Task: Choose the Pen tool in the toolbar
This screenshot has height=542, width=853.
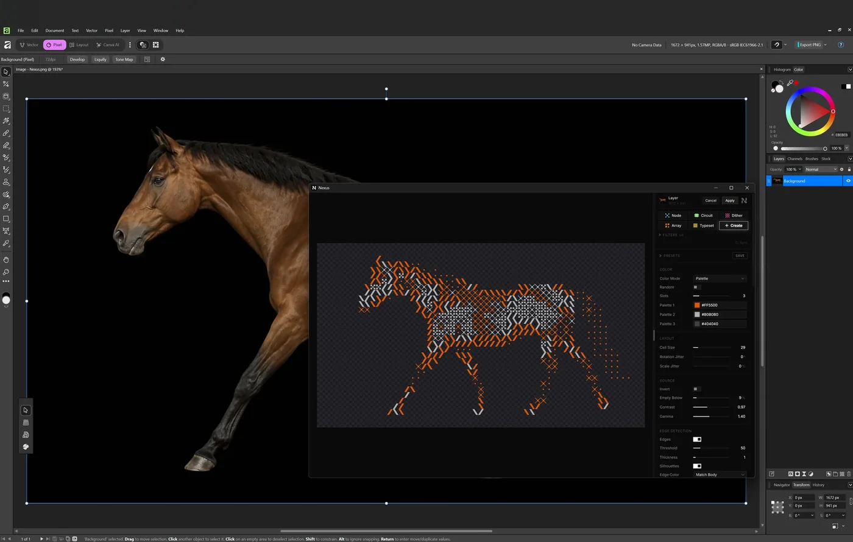Action: coord(6,206)
